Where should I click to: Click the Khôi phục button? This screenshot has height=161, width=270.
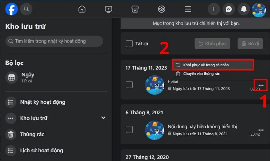pos(212,44)
